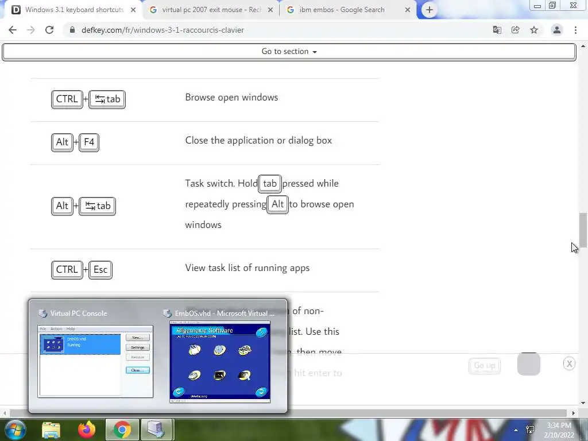Reload the defkey page
The height and width of the screenshot is (441, 588).
tap(49, 30)
